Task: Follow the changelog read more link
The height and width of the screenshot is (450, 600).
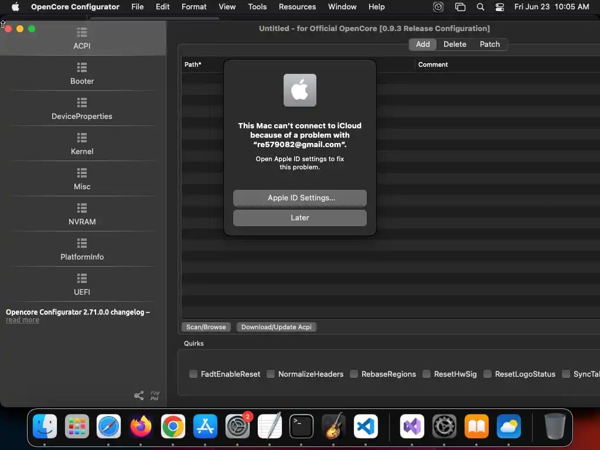Action: (x=23, y=320)
